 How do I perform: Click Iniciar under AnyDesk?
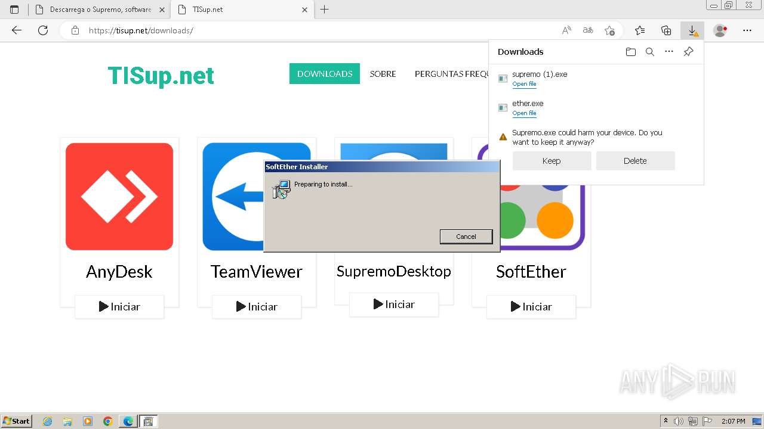[x=119, y=307]
